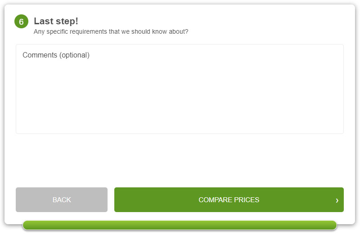360x235 pixels.
Task: Place cursor inside the comments box
Action: 180,89
